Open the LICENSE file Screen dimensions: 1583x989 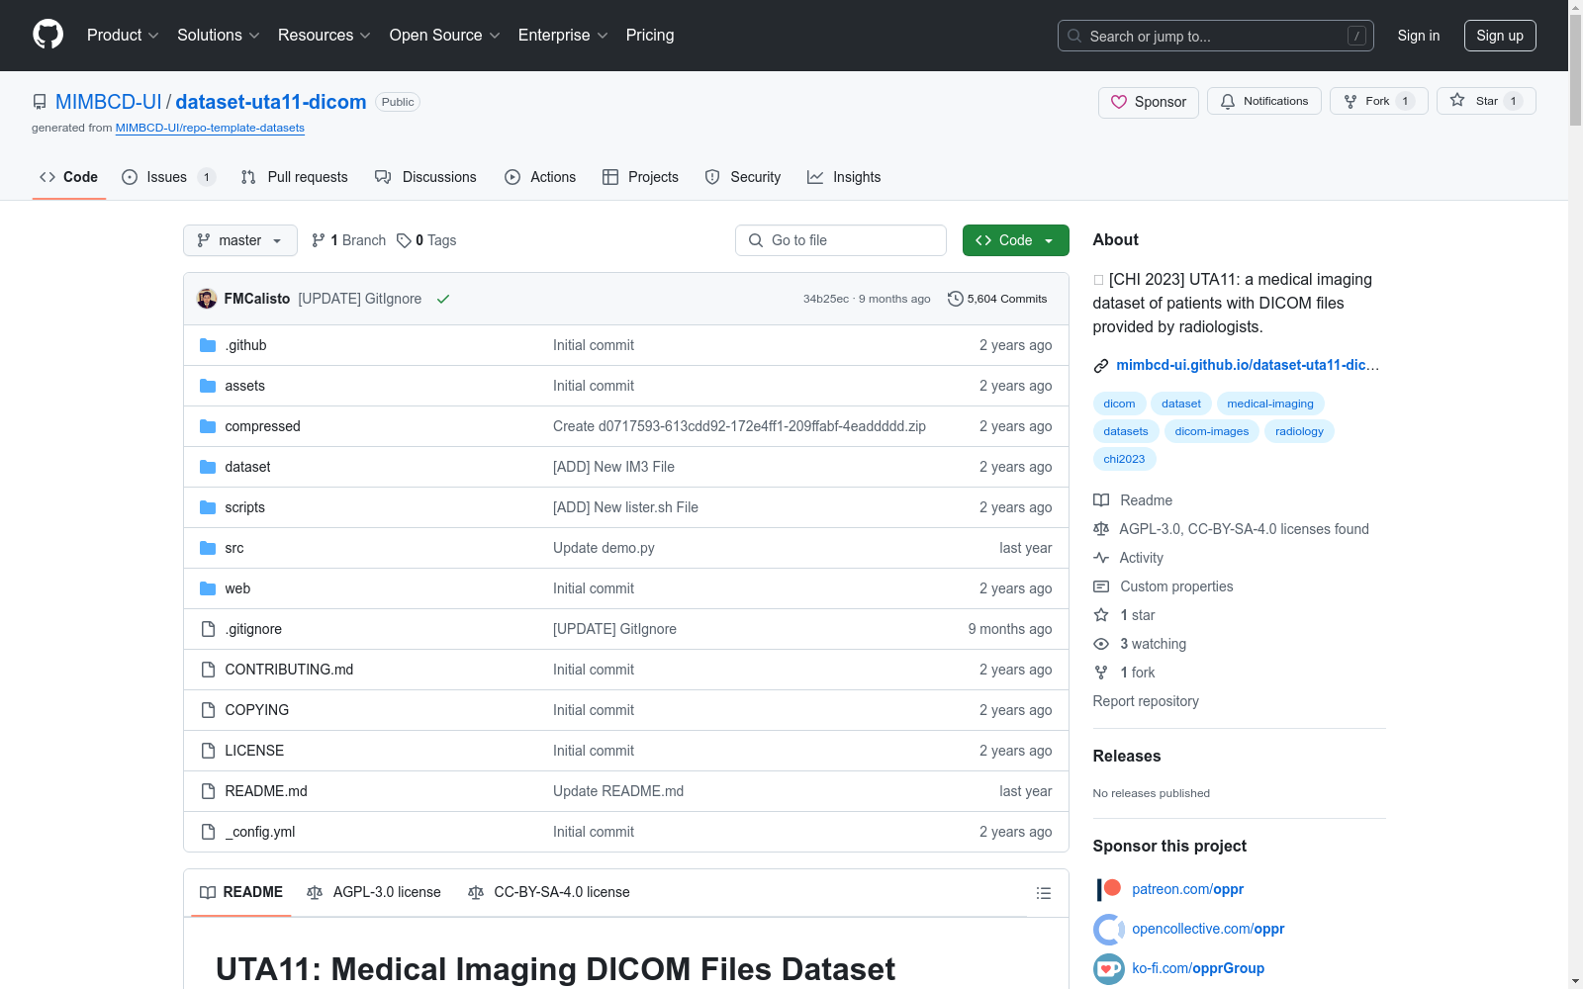coord(254,751)
